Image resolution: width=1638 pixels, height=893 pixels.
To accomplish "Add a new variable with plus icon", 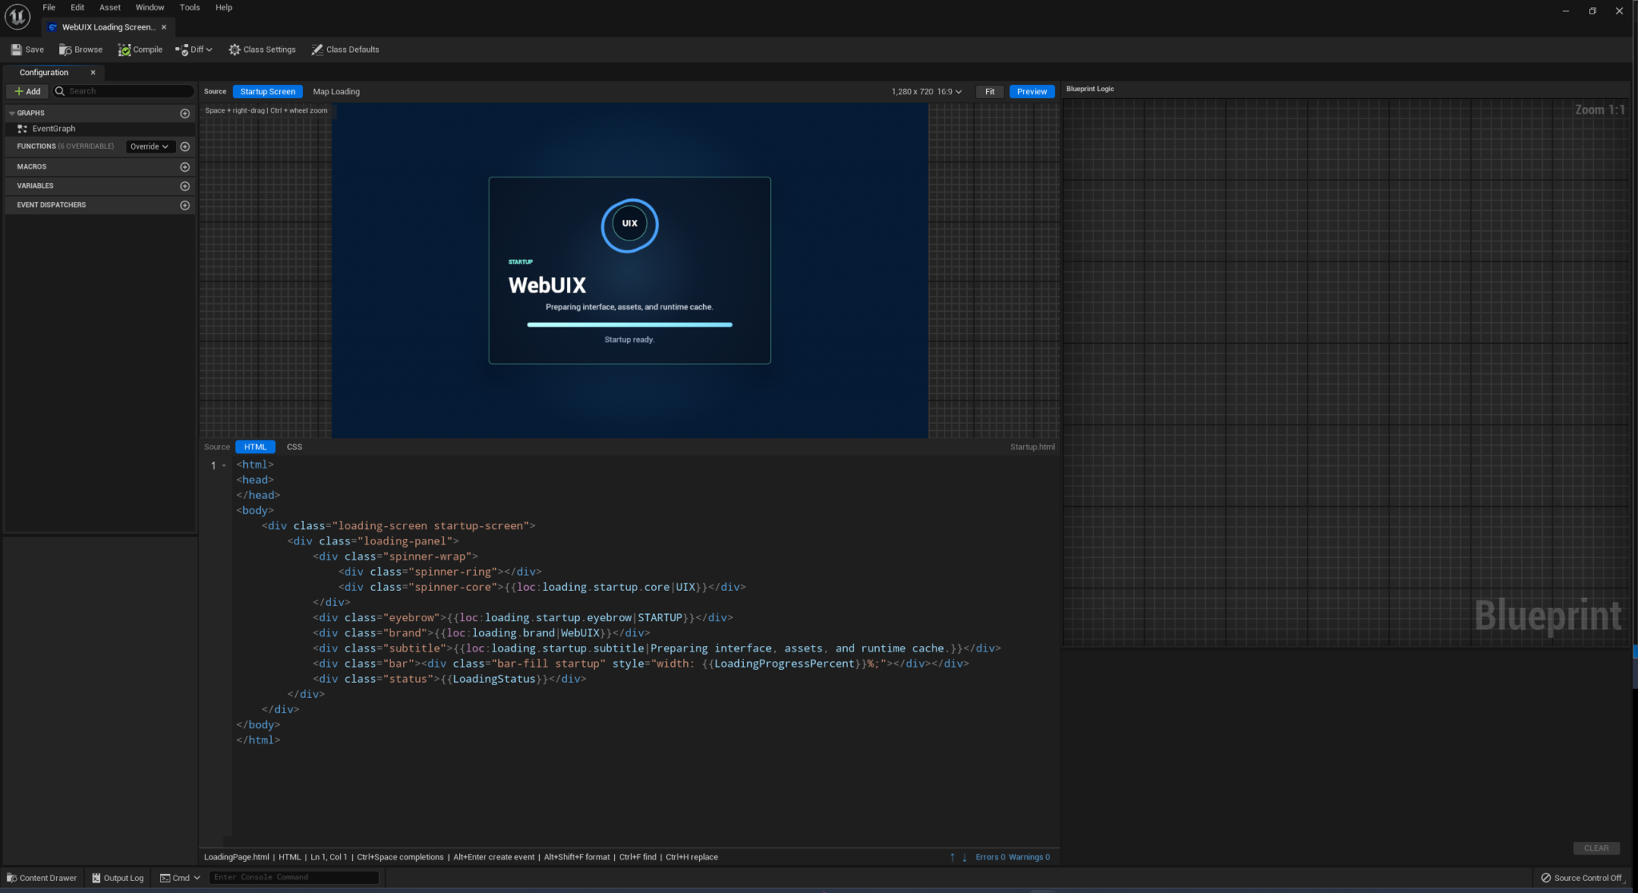I will tap(185, 186).
